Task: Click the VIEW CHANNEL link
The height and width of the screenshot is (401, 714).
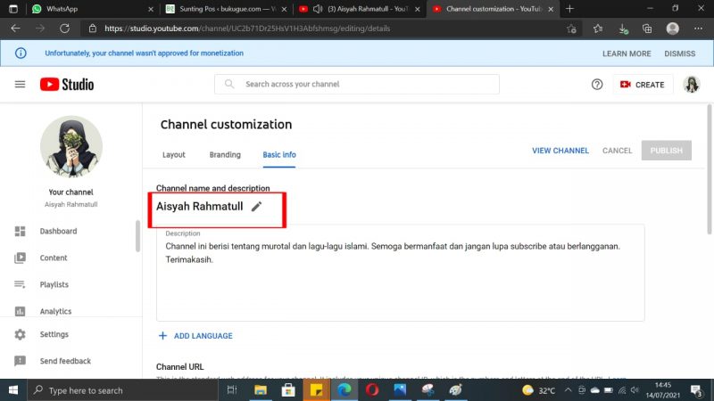Action: (560, 151)
